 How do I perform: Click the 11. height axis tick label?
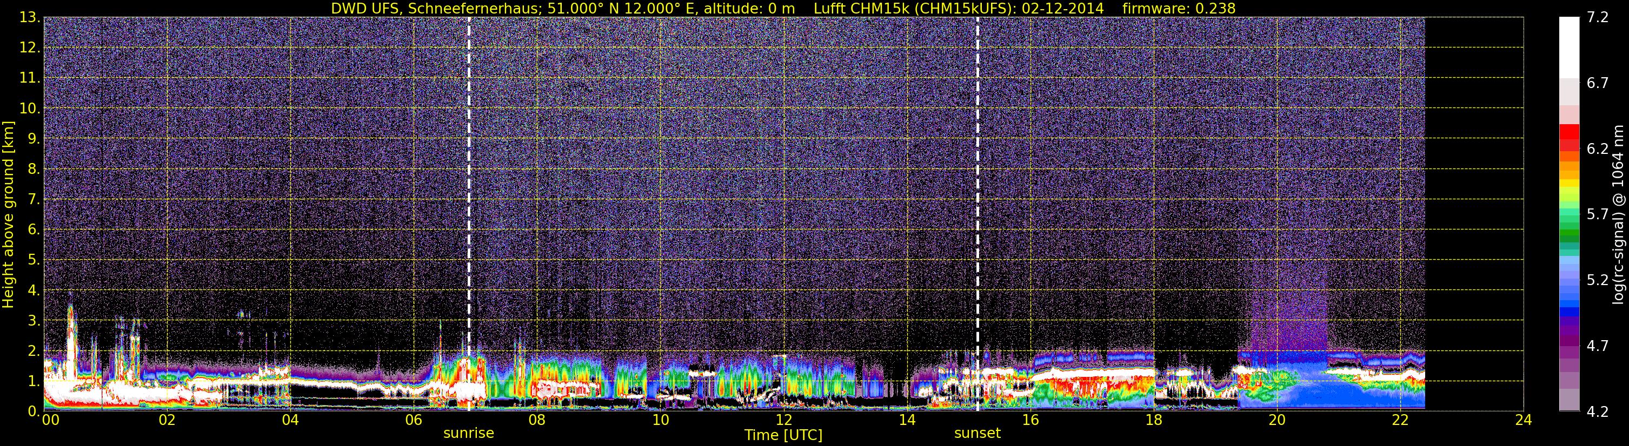(30, 78)
